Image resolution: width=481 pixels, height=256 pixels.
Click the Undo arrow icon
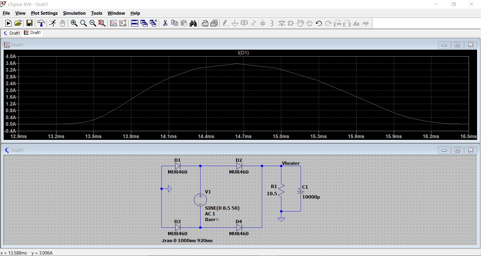coord(319,23)
